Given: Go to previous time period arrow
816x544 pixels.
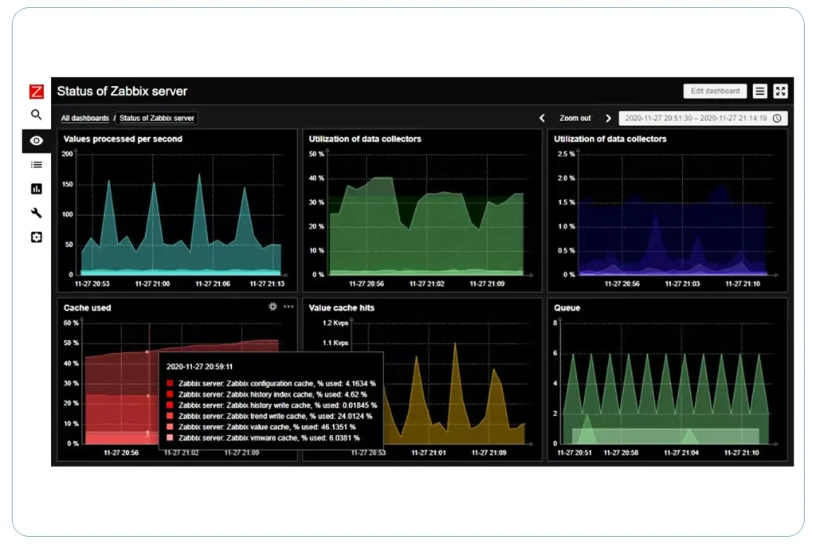Looking at the screenshot, I should click(x=542, y=118).
